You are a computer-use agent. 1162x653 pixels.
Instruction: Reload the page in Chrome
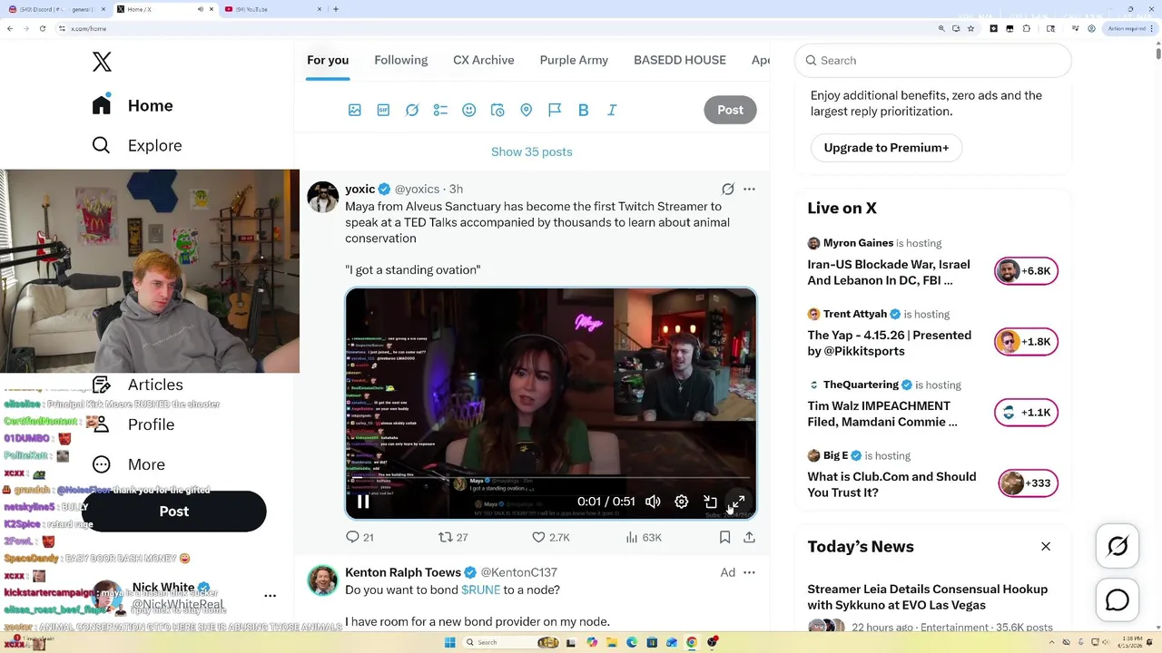[x=43, y=28]
